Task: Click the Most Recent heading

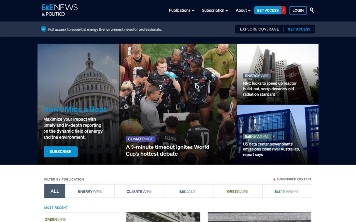Action: coord(56,207)
